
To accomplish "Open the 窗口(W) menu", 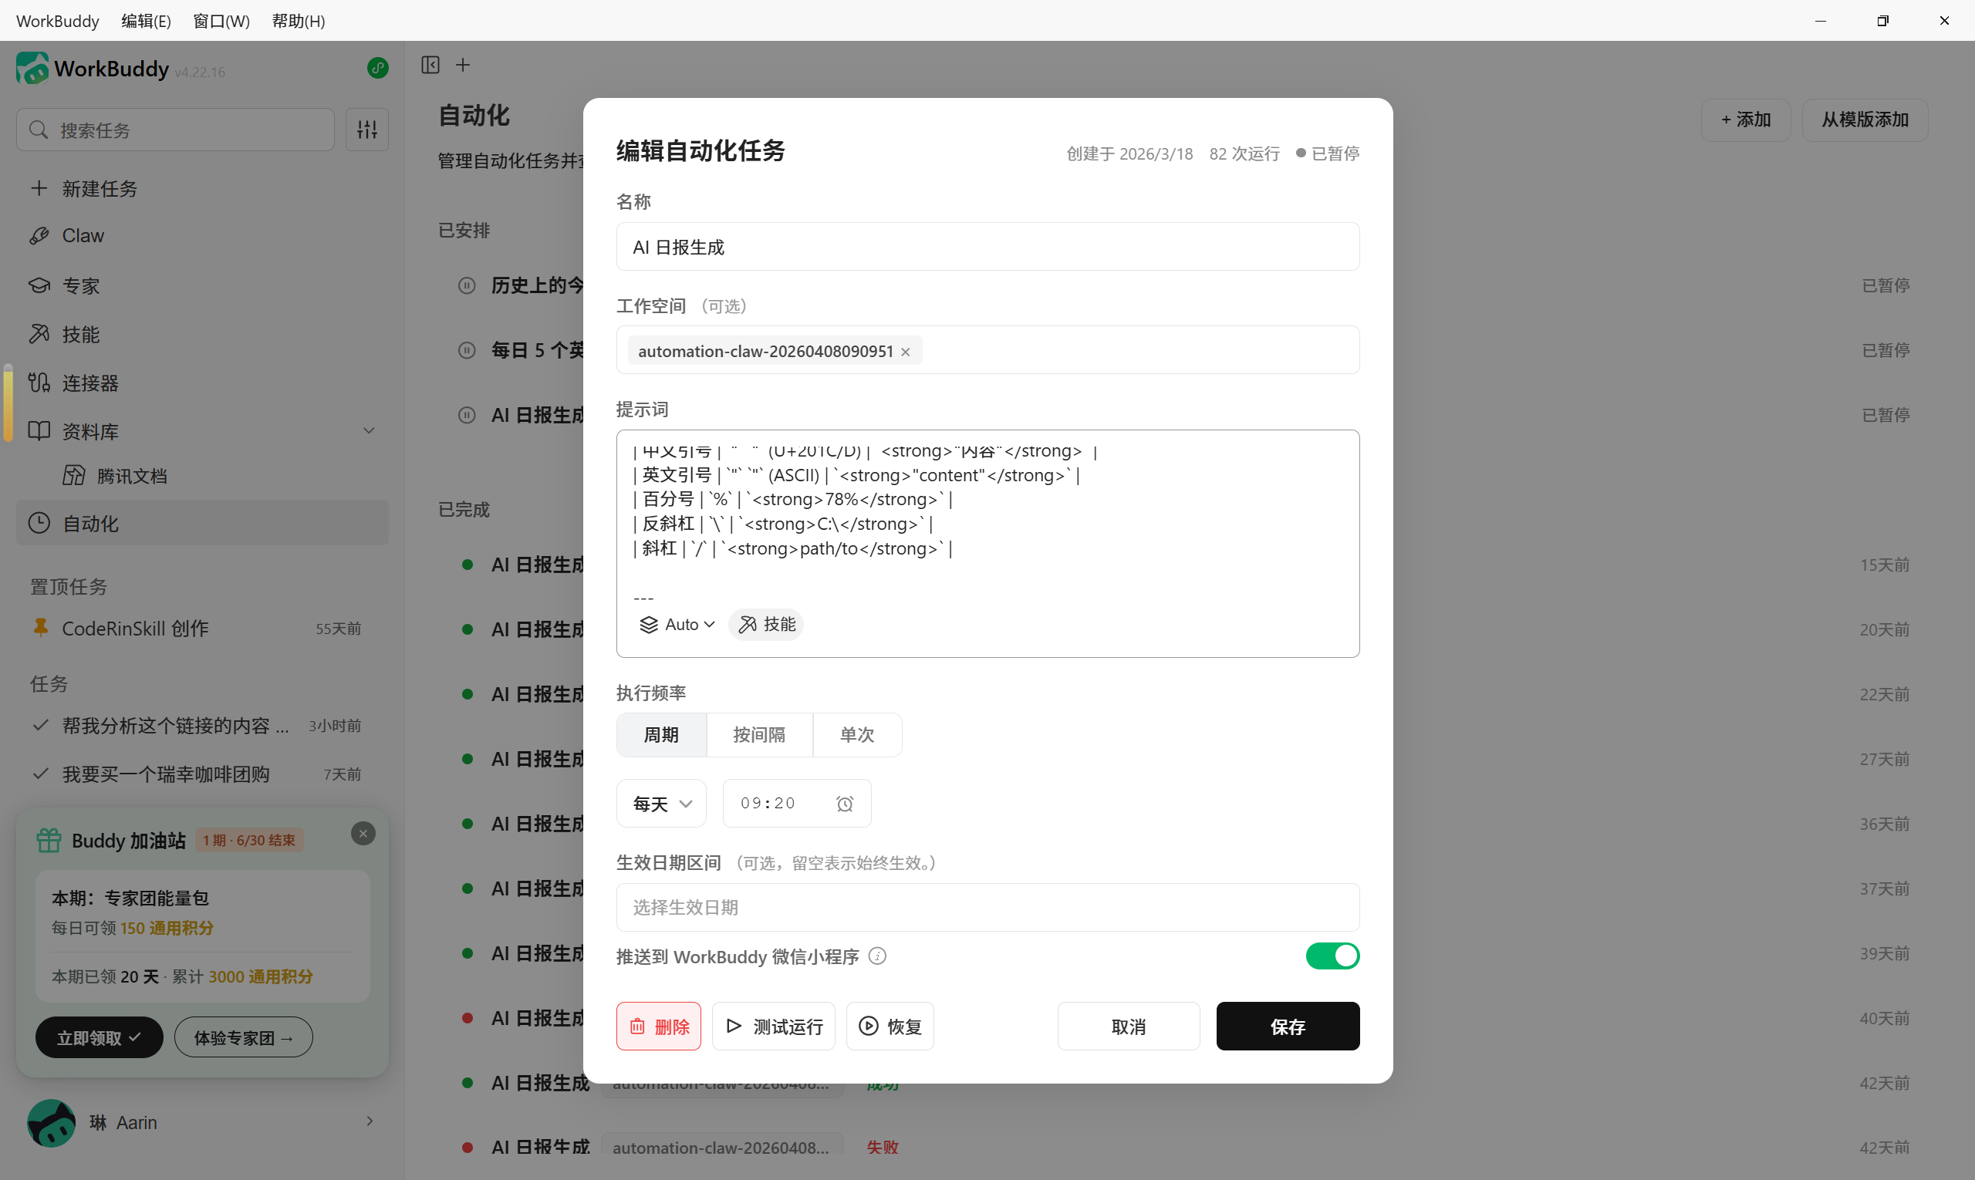I will pyautogui.click(x=221, y=21).
